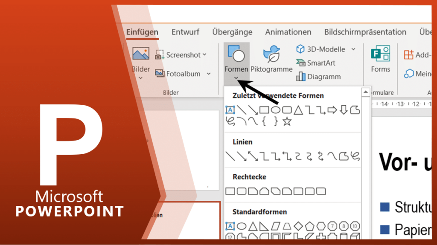Select heptagon shape labeled 7
Image resolution: width=437 pixels, height=245 pixels.
[x=332, y=226]
